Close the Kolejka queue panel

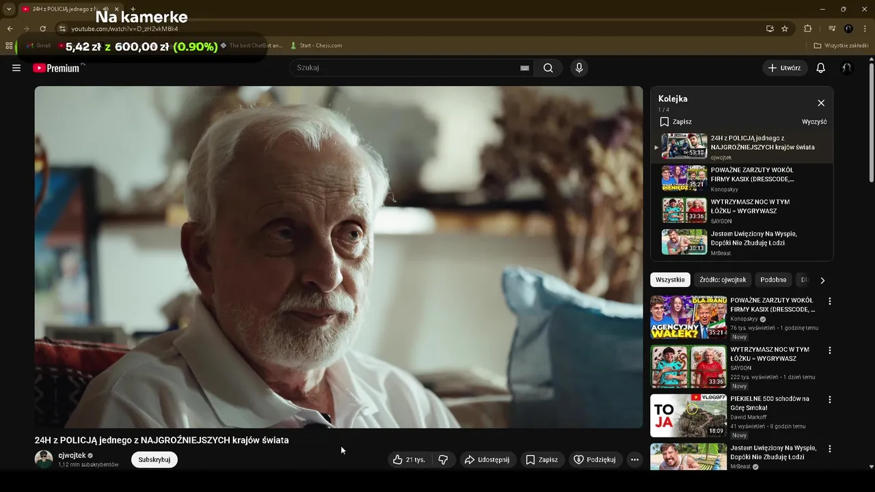[x=821, y=103]
